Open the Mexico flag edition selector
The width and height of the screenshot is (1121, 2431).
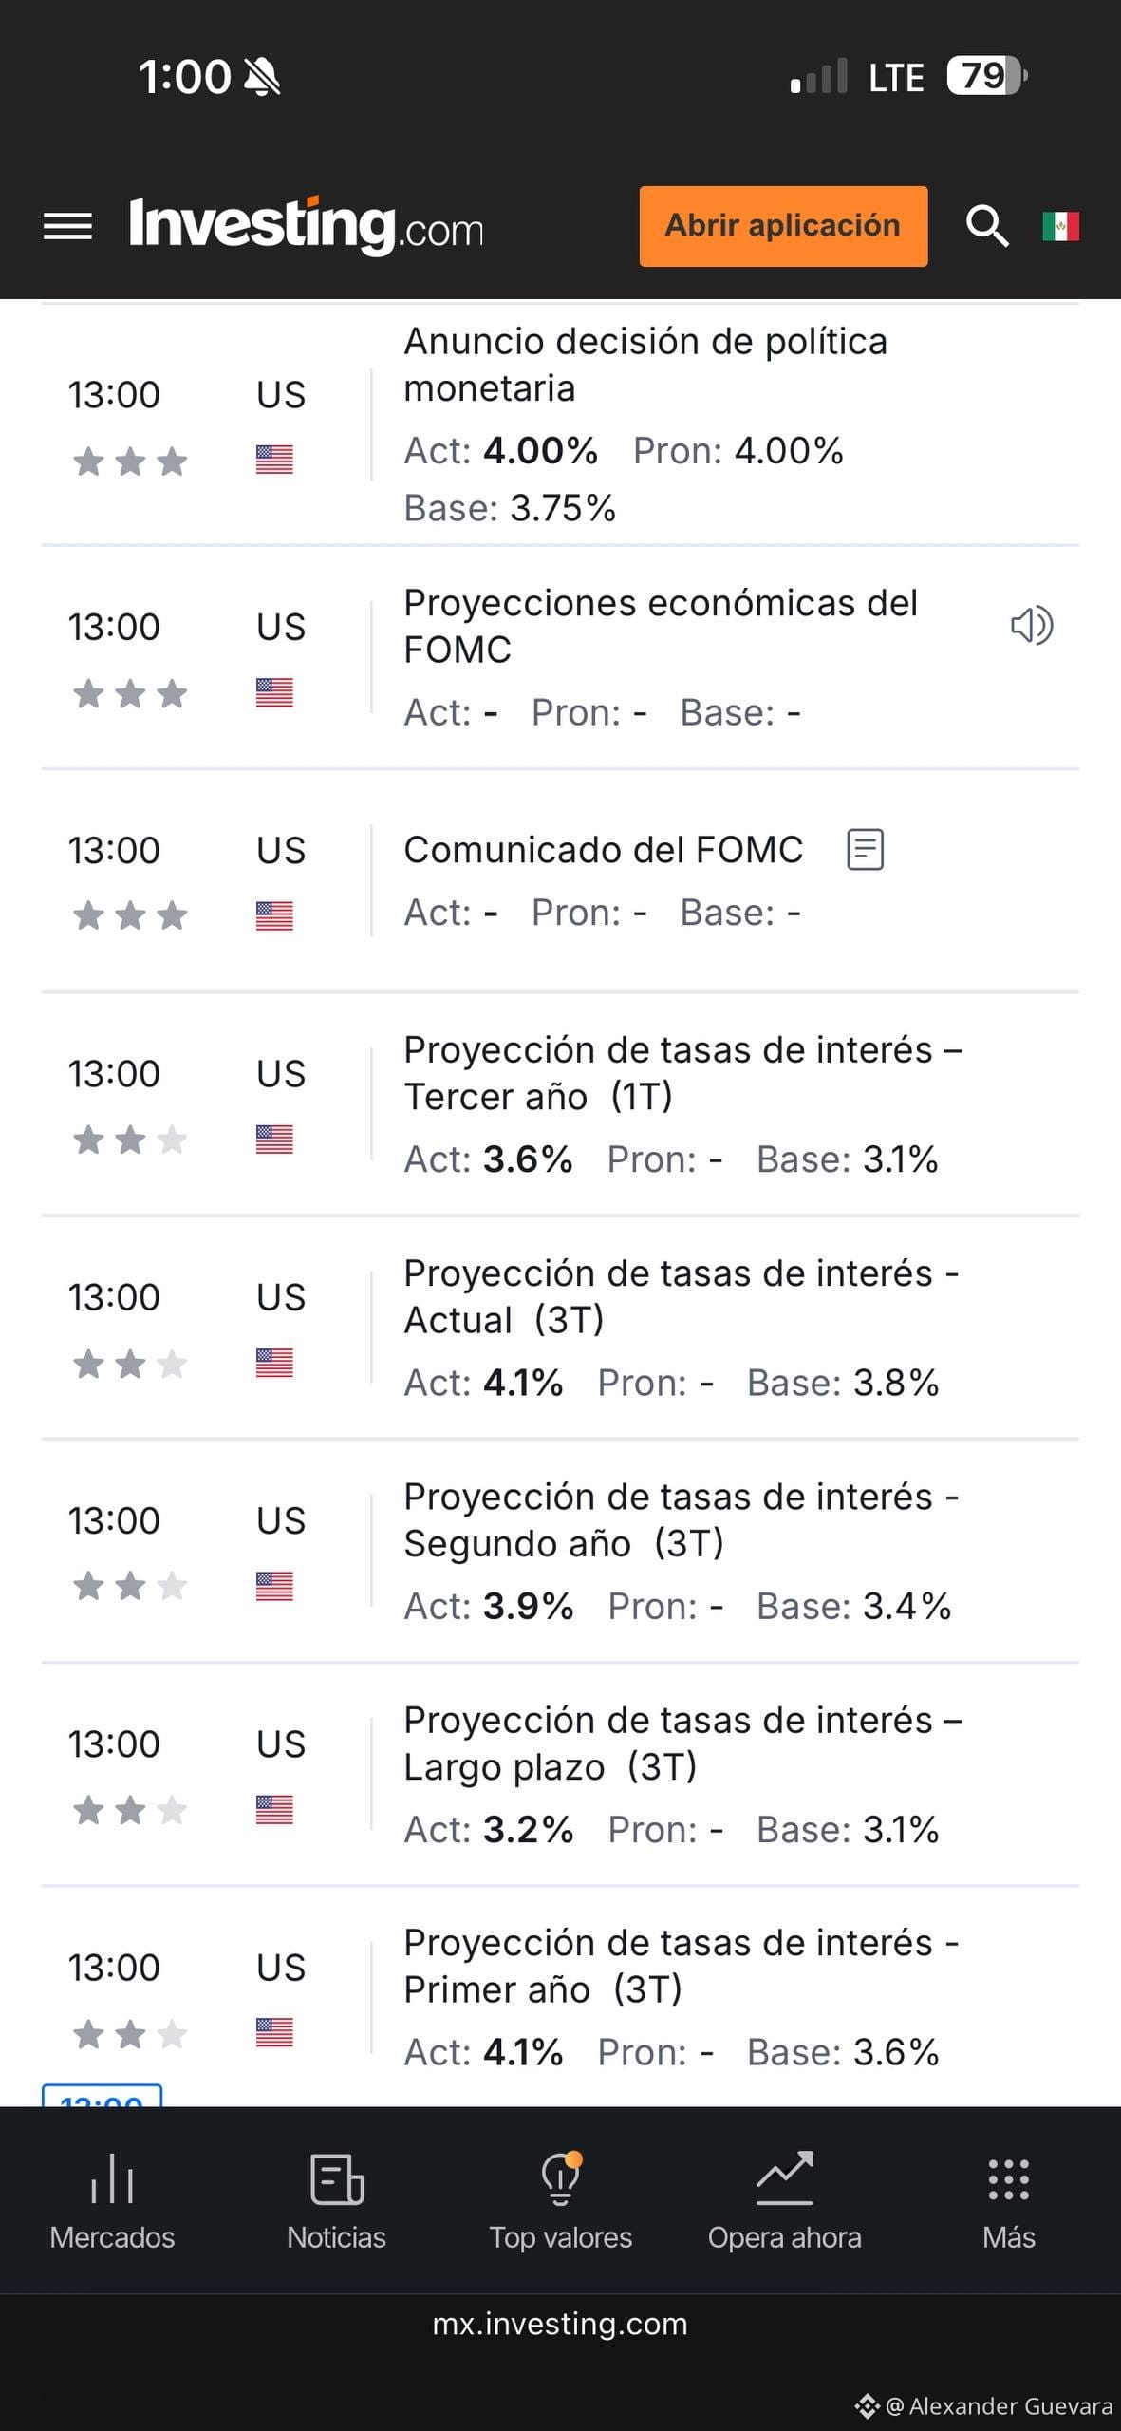pos(1060,226)
